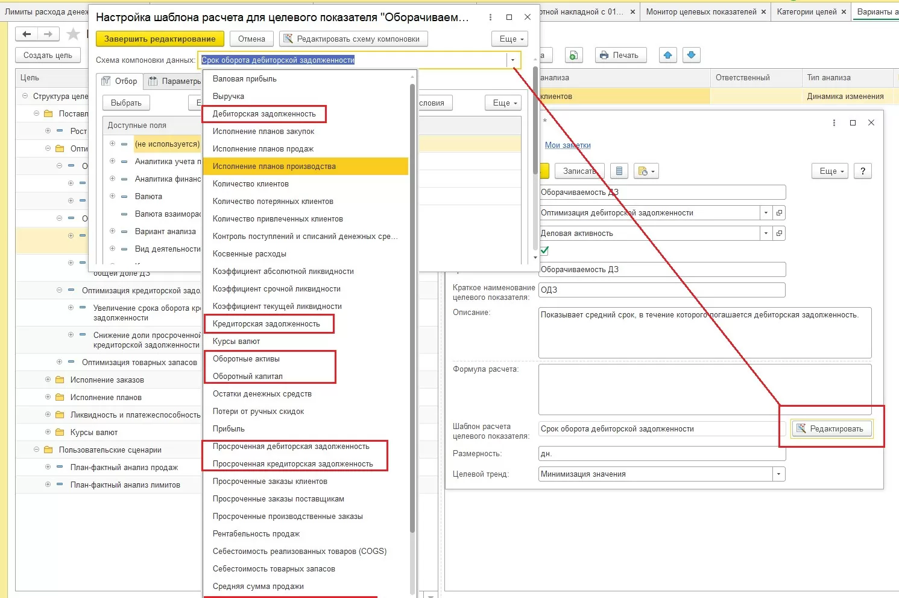Click the Создать цель button
The height and width of the screenshot is (598, 899).
48,56
